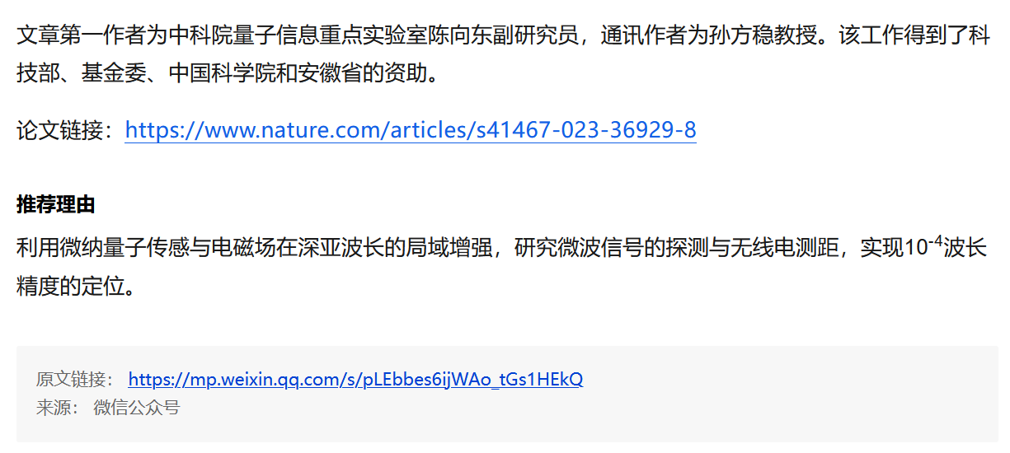Click the phrase 深亚波长的局域增强

click(x=396, y=248)
